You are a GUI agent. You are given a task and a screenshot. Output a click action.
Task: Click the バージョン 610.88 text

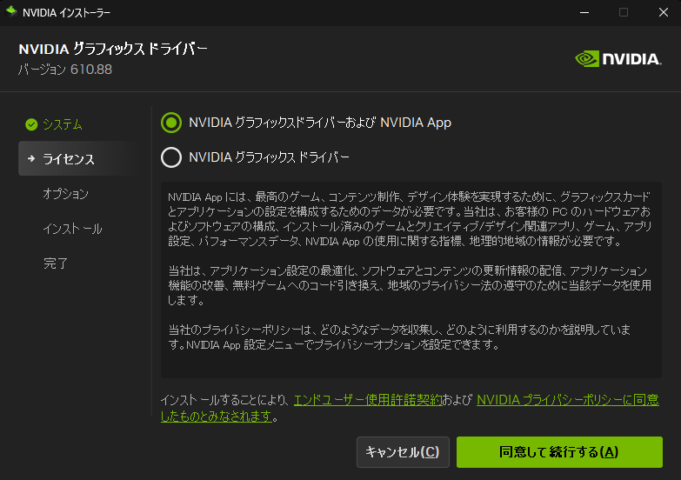click(65, 70)
